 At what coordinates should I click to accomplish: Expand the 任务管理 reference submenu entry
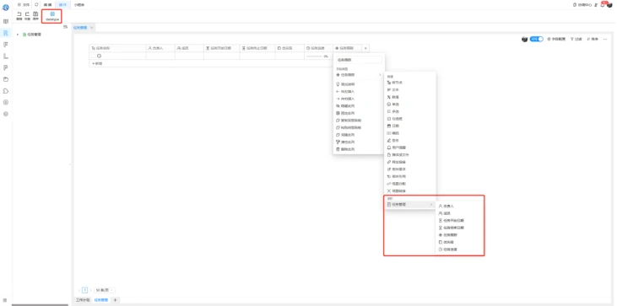point(409,205)
